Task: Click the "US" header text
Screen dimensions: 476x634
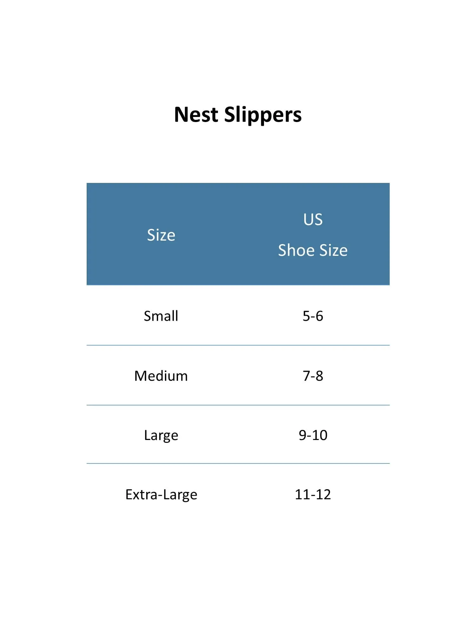Action: click(x=313, y=219)
